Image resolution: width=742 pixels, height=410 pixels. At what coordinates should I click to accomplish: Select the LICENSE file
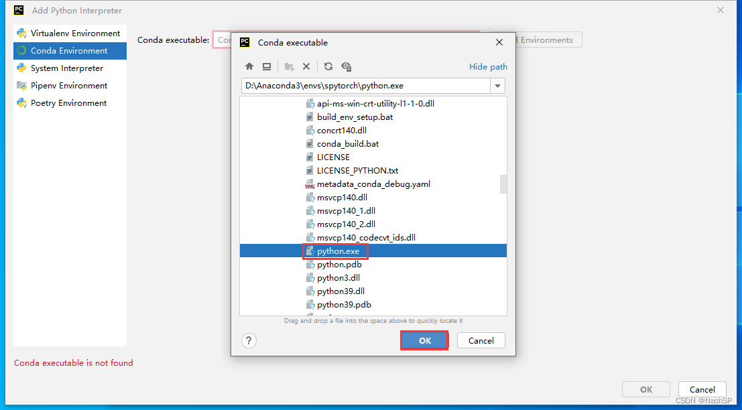click(x=333, y=157)
